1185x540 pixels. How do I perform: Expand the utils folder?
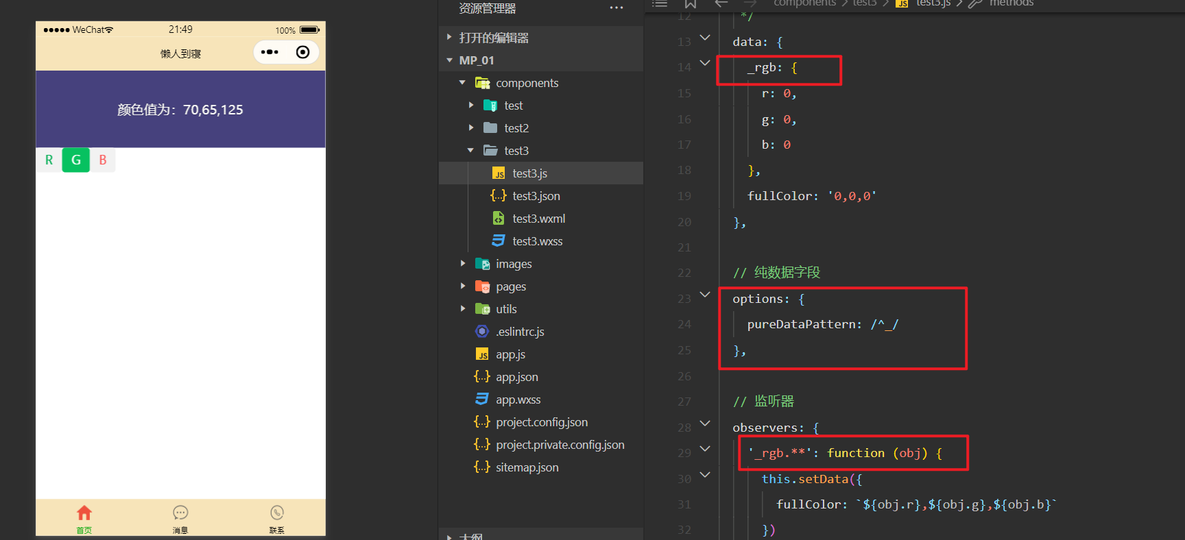(x=462, y=309)
